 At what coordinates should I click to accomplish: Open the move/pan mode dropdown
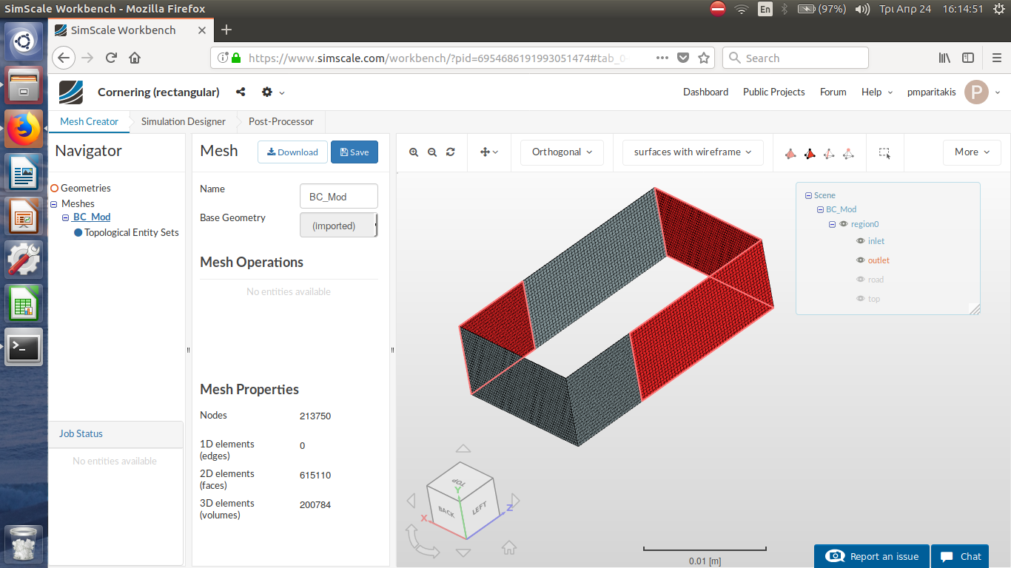pos(489,152)
